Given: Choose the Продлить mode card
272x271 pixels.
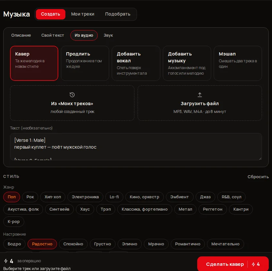Looking at the screenshot, I should click(x=85, y=63).
